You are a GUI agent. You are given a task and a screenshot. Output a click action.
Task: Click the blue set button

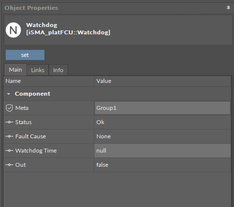25,55
